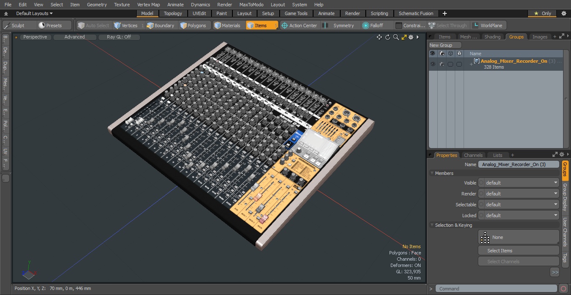Toggle visibility eye for Analog_Mixer_Recorder_On group

point(433,64)
